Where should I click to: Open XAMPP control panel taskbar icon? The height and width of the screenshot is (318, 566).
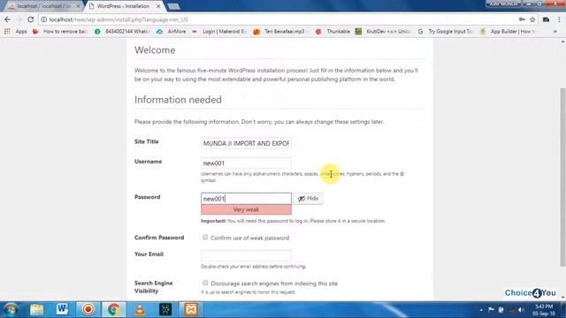point(191,309)
